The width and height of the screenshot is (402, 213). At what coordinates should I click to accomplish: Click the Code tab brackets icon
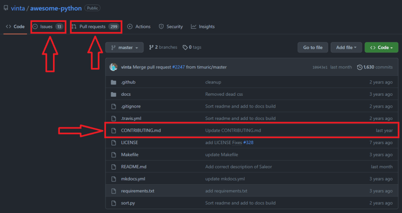pos(9,26)
